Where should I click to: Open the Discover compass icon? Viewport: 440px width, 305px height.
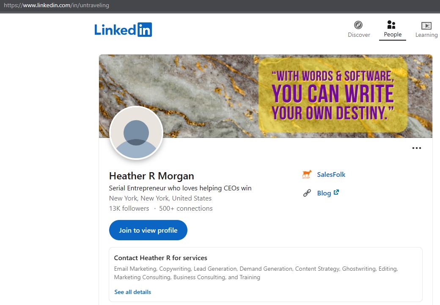[358, 25]
